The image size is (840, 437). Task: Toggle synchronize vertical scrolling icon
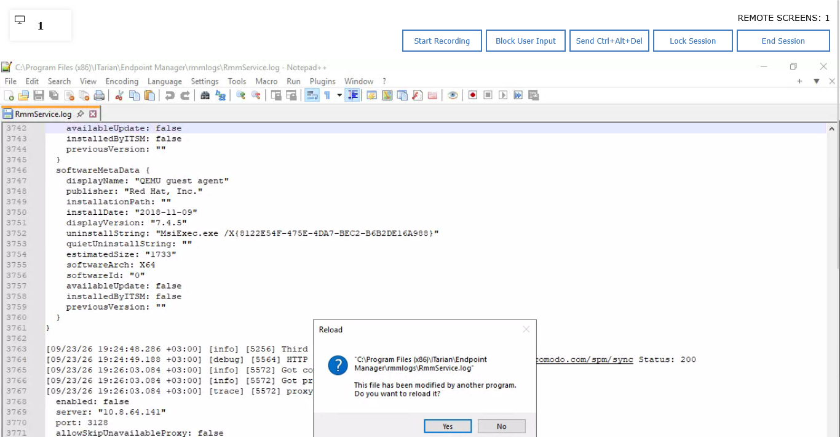276,95
